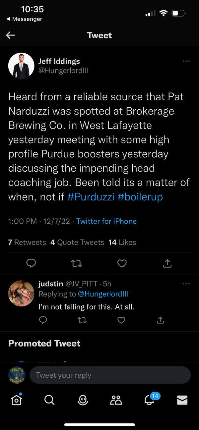Viewport: 199px width, 430px height.
Task: Like Jeff Iddings' tweet
Action: coord(122,263)
